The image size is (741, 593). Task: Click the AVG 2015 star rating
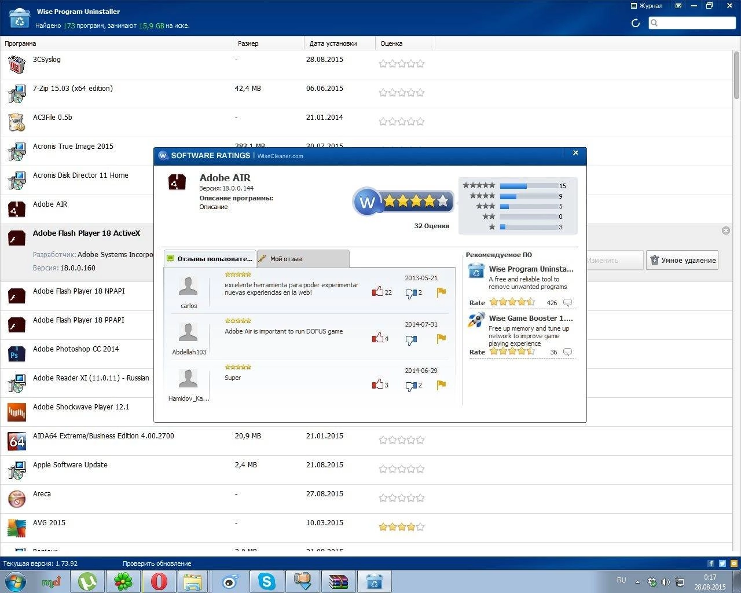tap(402, 527)
